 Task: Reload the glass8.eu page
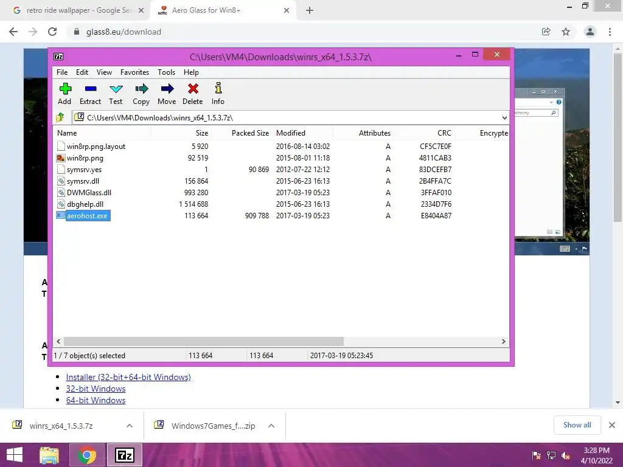click(x=52, y=32)
